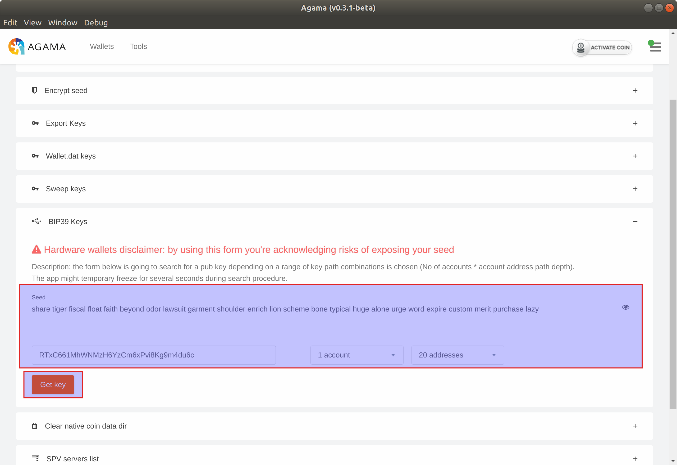Open the hamburger menu icon
Image resolution: width=677 pixels, height=465 pixels.
tap(655, 47)
